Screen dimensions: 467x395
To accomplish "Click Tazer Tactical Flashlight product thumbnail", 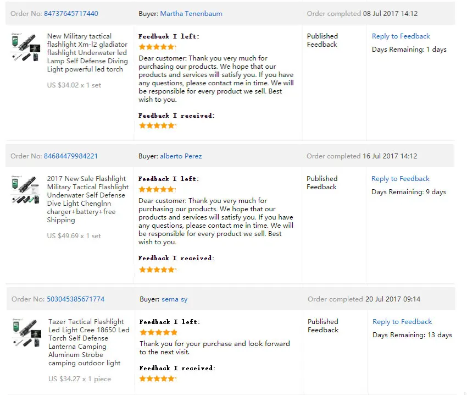I will (27, 333).
